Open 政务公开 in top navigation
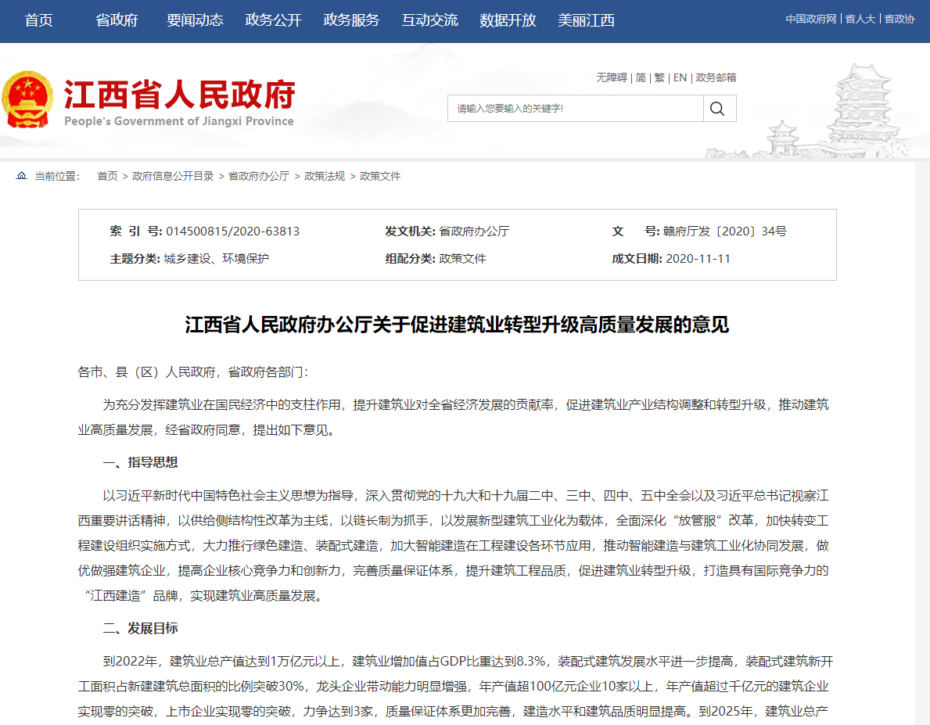This screenshot has width=930, height=725. [274, 20]
